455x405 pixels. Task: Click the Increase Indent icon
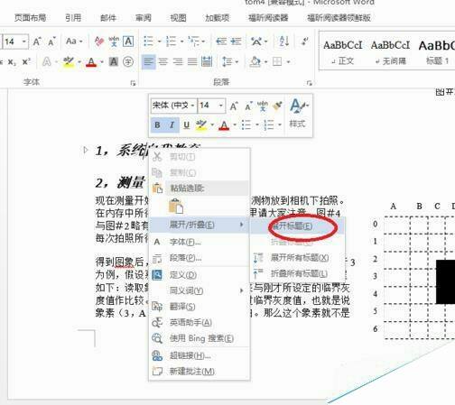point(236,41)
